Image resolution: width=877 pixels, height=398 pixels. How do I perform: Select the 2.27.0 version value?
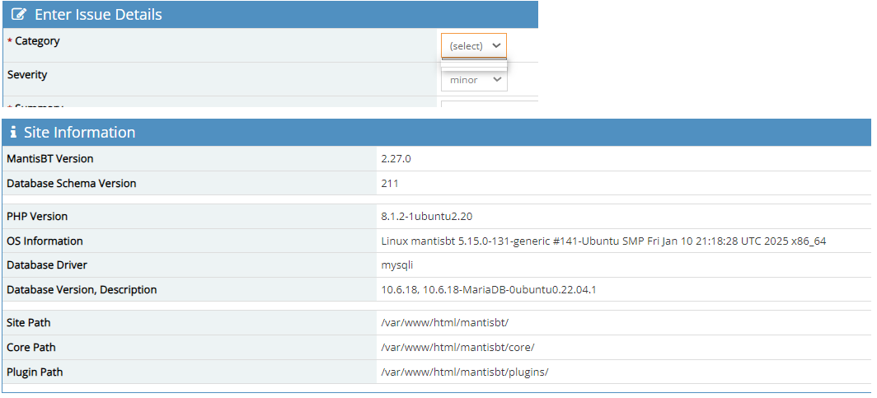396,159
